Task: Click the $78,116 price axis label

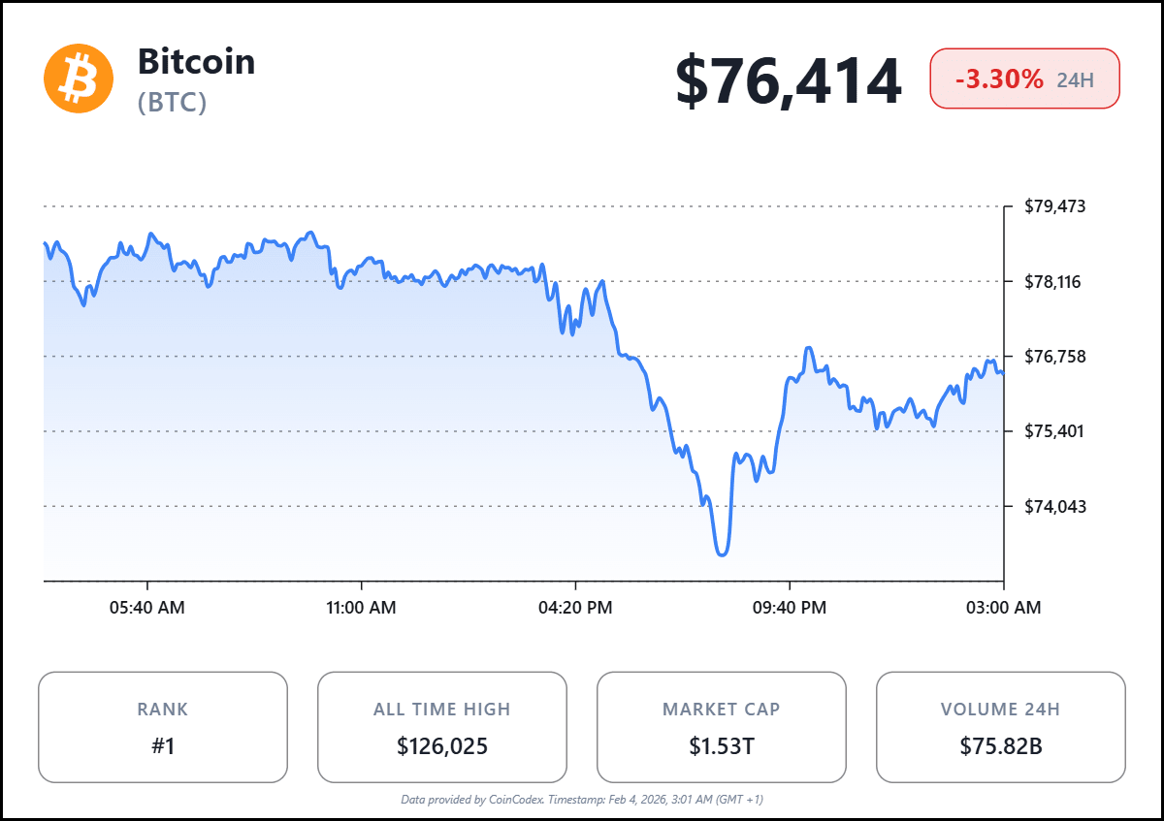Action: [x=1055, y=281]
